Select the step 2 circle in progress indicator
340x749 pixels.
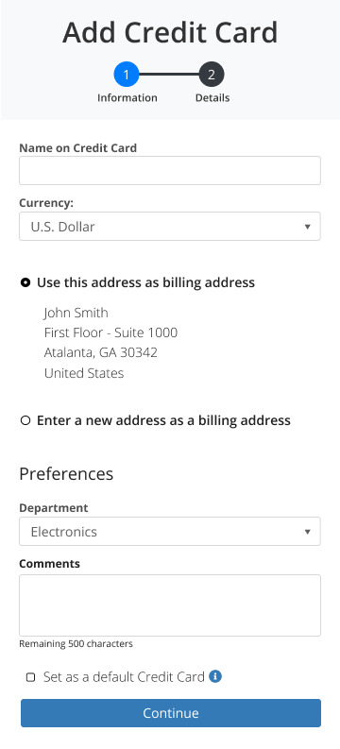[x=212, y=75]
